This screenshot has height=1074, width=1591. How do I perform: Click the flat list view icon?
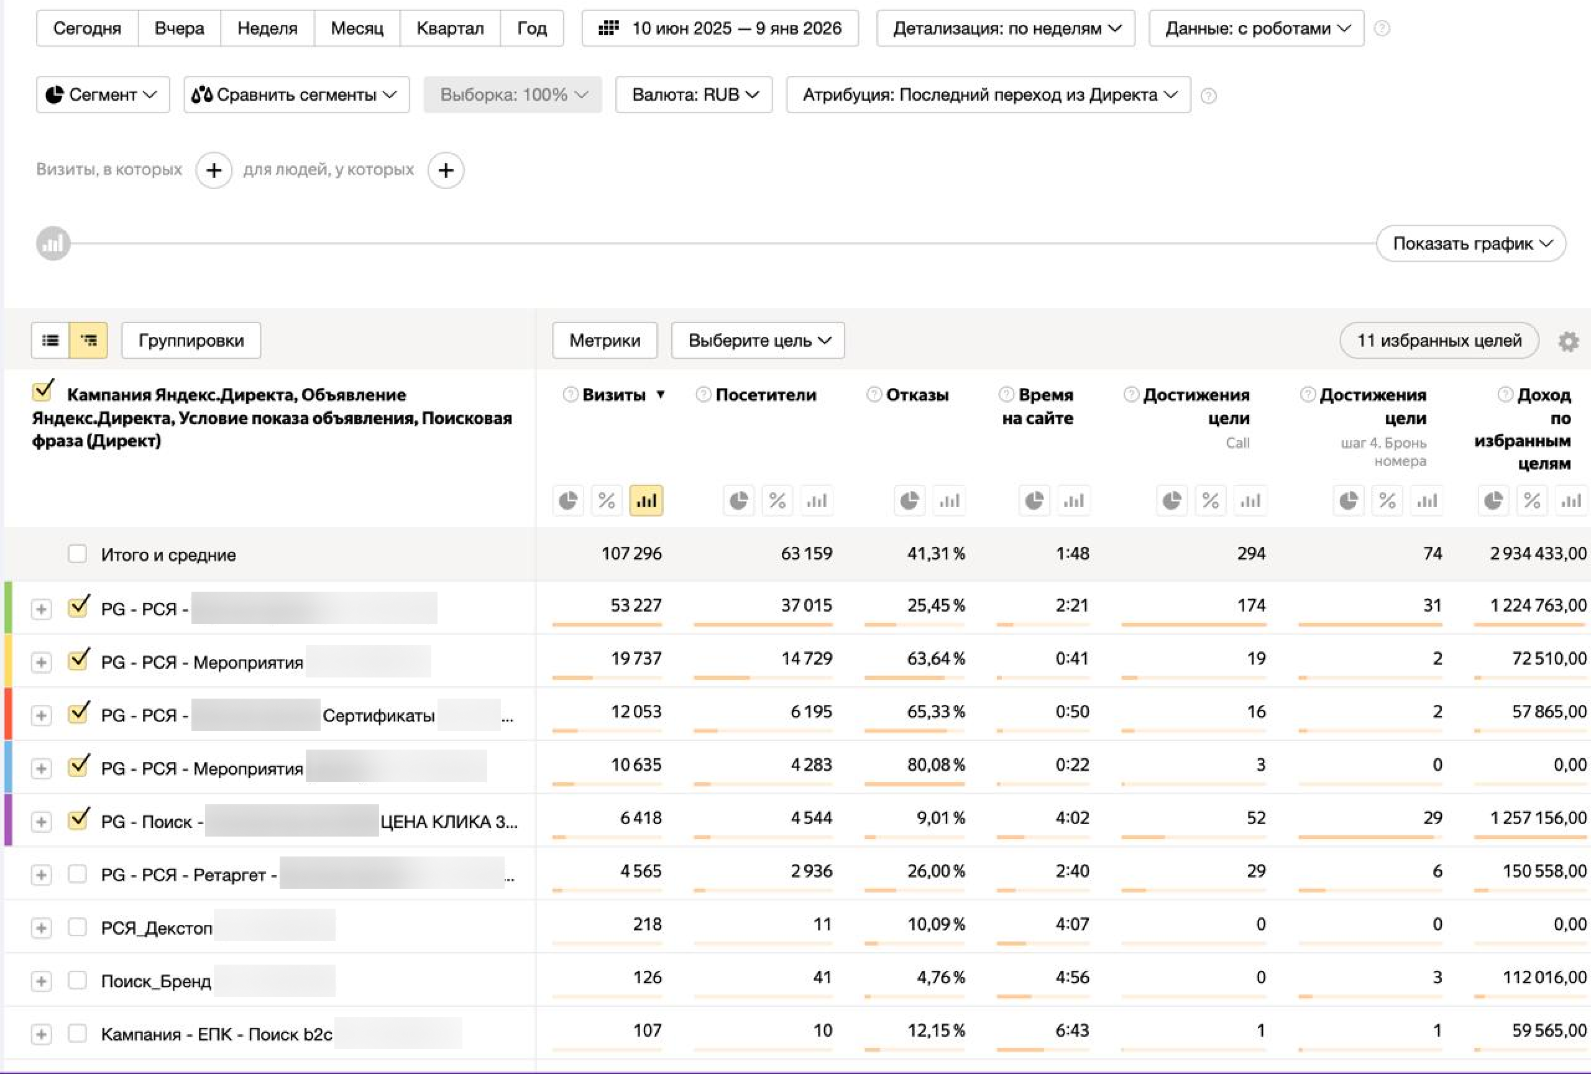pyautogui.click(x=50, y=340)
